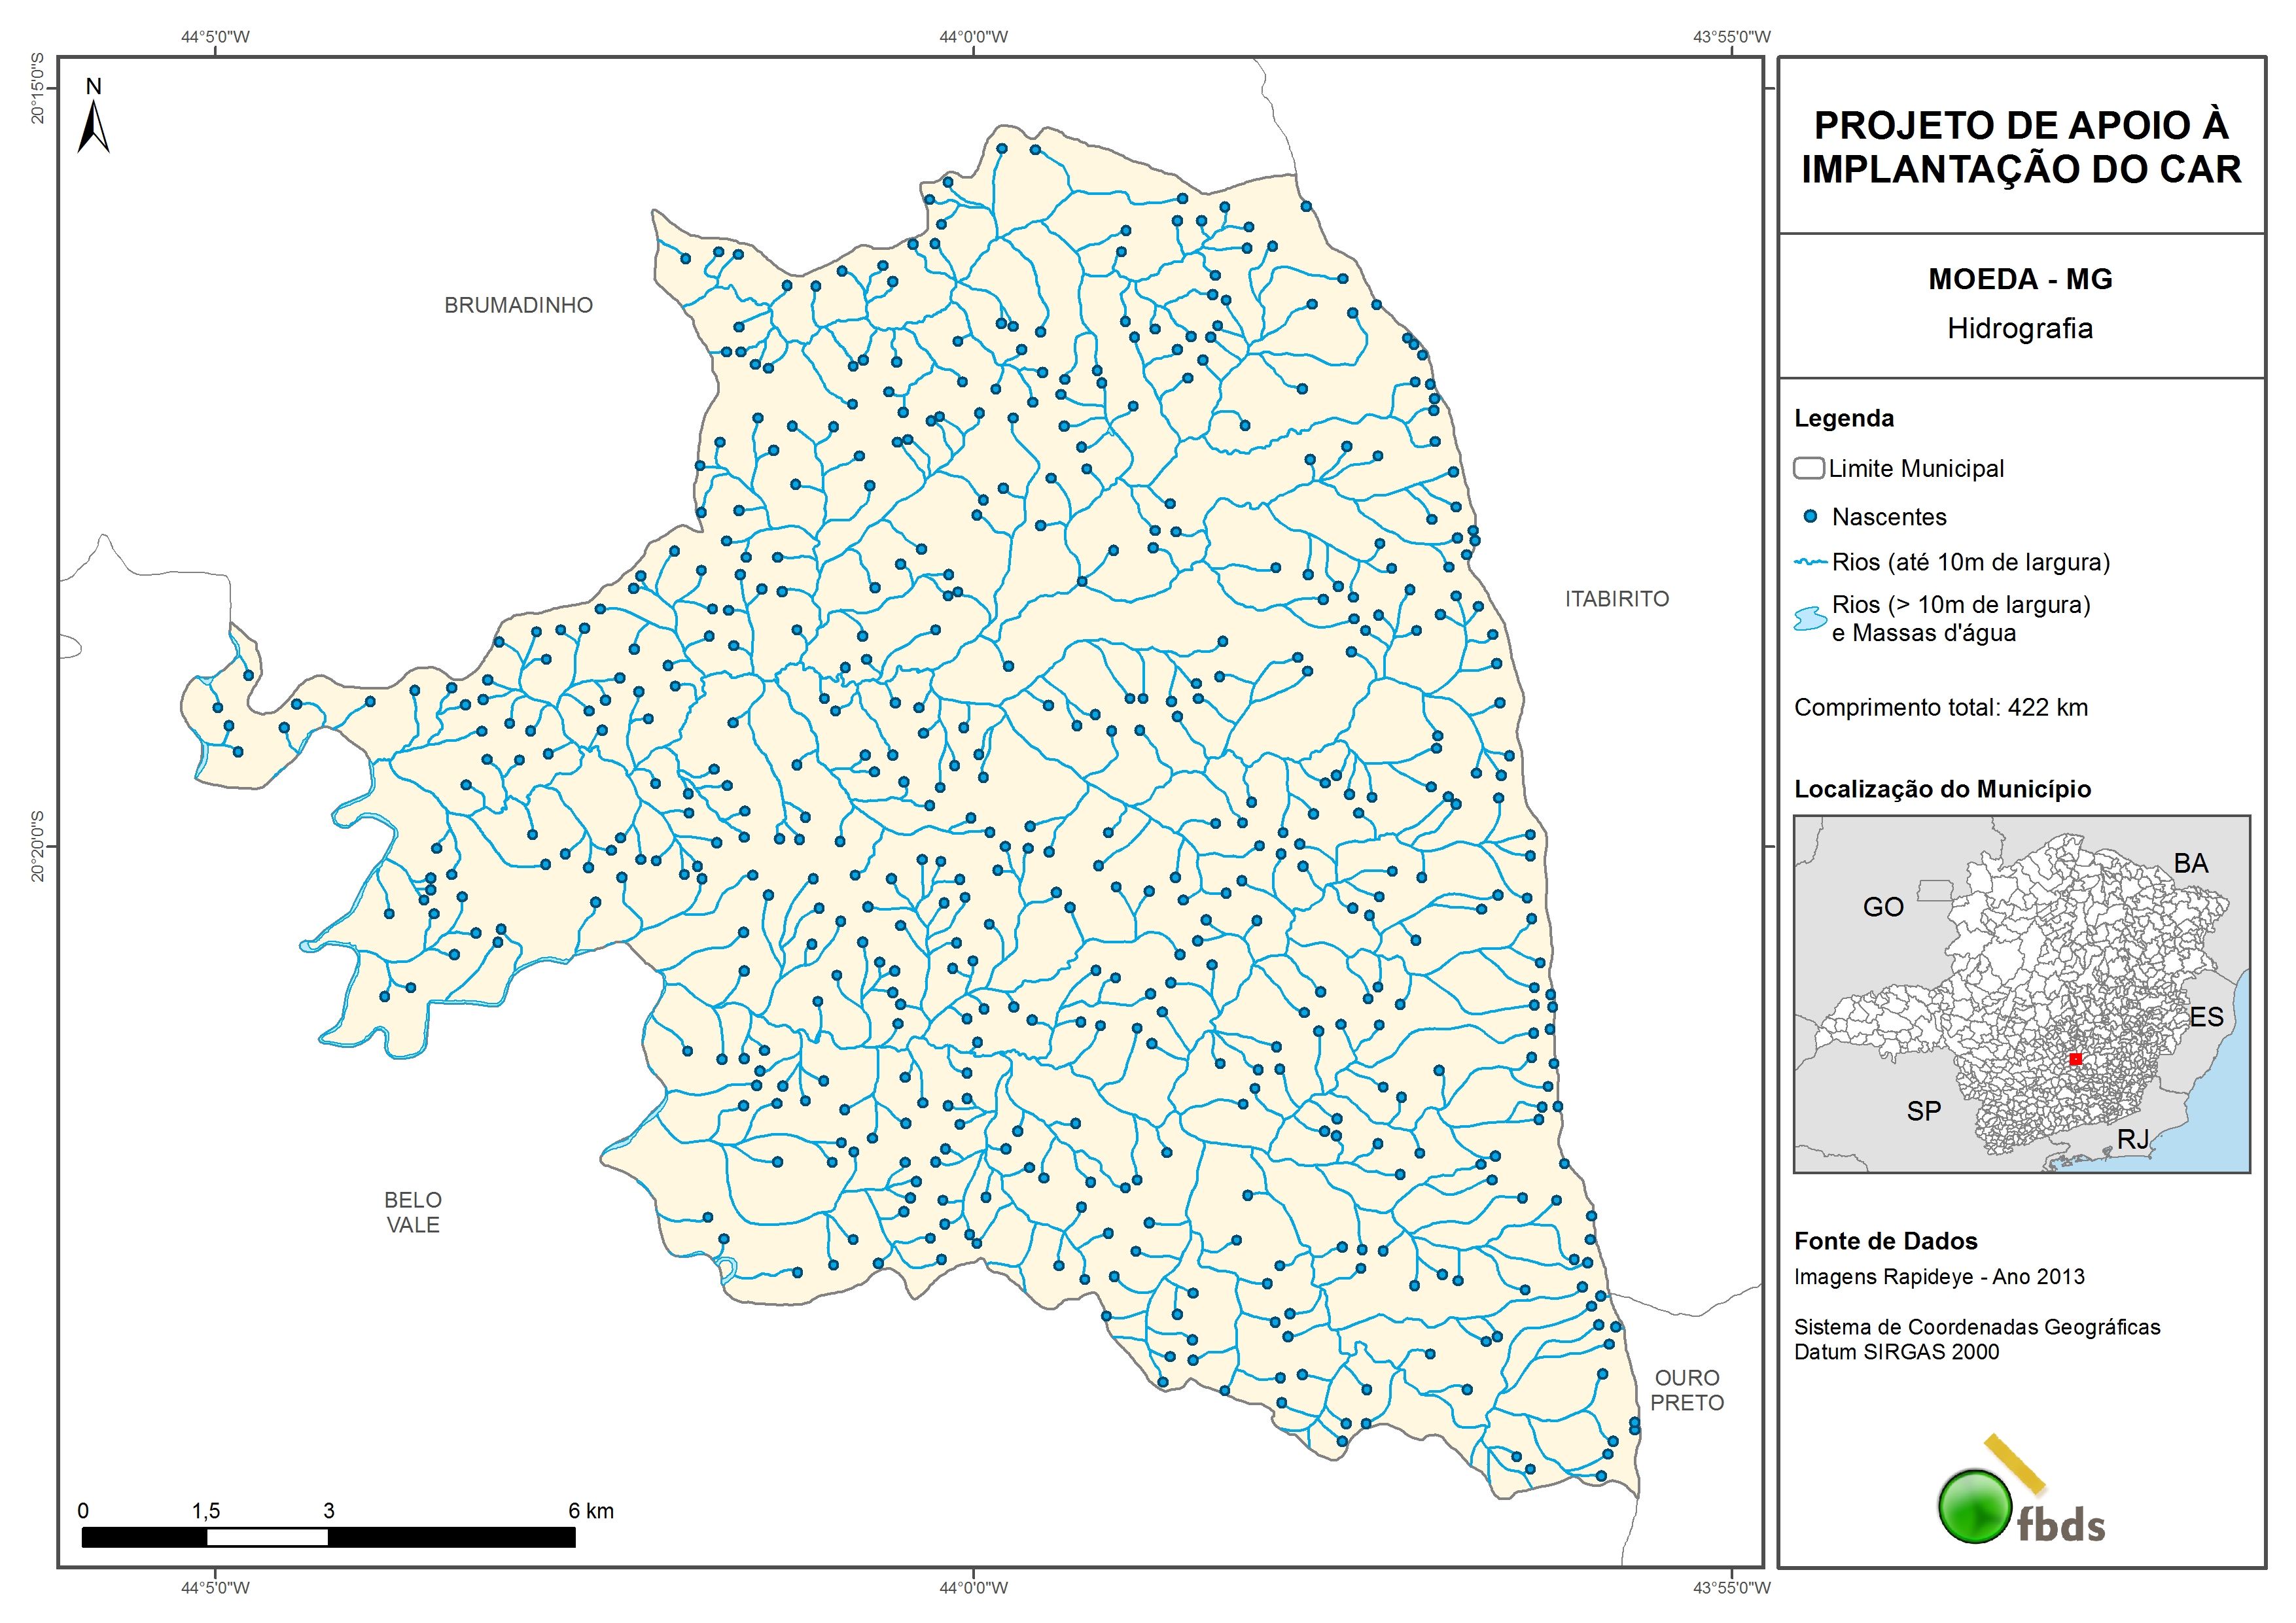Screen dimensions: 2296x1623
Task: Click the BELO VALE neighbor label
Action: [413, 1212]
